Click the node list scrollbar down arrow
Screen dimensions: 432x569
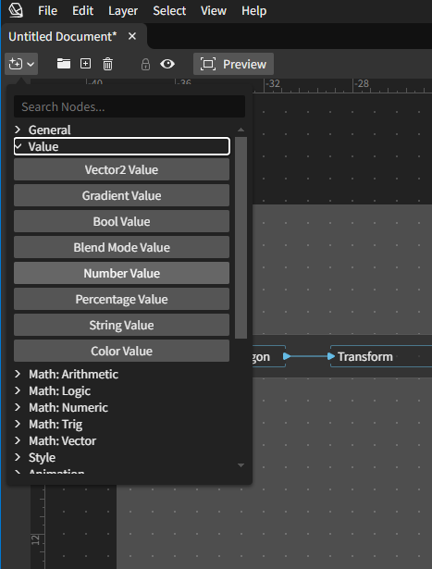click(x=241, y=465)
